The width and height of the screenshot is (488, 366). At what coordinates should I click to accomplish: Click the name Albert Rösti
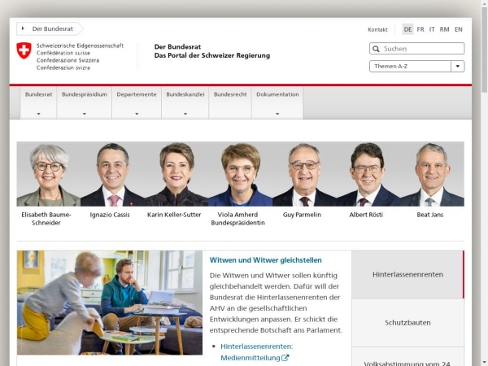click(x=366, y=215)
